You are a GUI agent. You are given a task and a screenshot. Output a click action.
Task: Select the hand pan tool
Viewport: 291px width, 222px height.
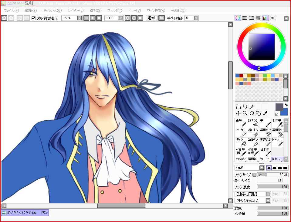pos(258,113)
